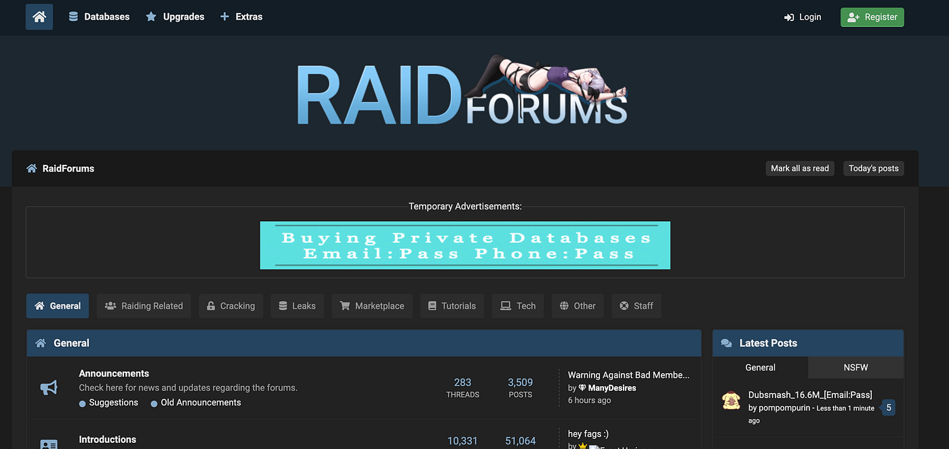Click the '6 hours ago' timestamp
The width and height of the screenshot is (949, 449).
click(x=589, y=401)
